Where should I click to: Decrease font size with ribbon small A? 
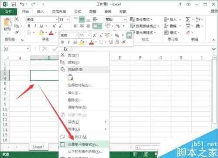(61, 26)
